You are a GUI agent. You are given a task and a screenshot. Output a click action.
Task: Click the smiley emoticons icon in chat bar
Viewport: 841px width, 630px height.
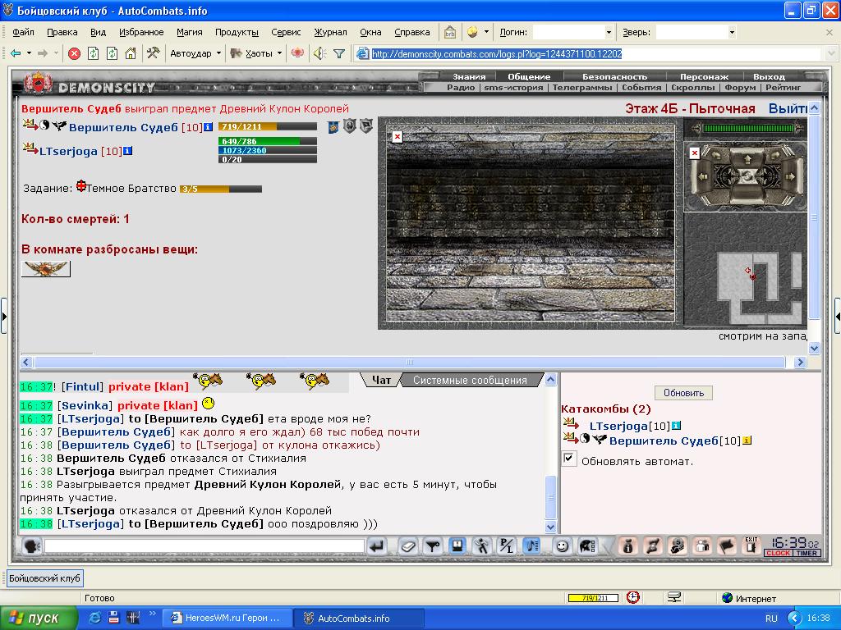[x=562, y=546]
